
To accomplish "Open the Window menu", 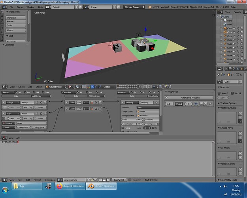I will 30,7.
